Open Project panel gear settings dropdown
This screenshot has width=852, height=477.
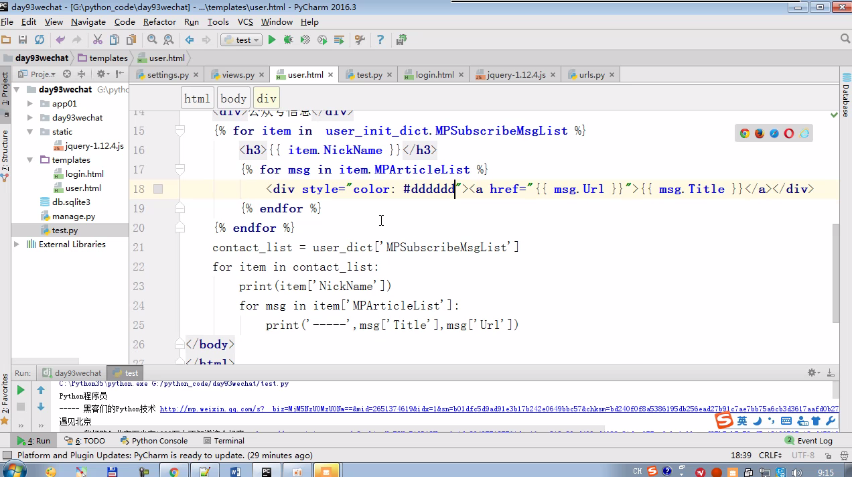102,74
